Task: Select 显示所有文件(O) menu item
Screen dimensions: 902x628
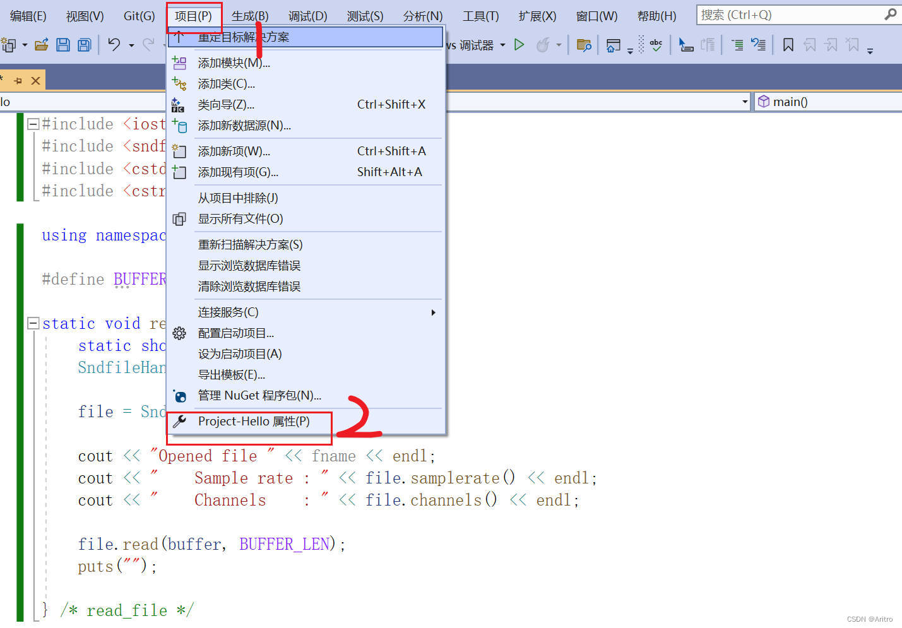Action: click(306, 219)
